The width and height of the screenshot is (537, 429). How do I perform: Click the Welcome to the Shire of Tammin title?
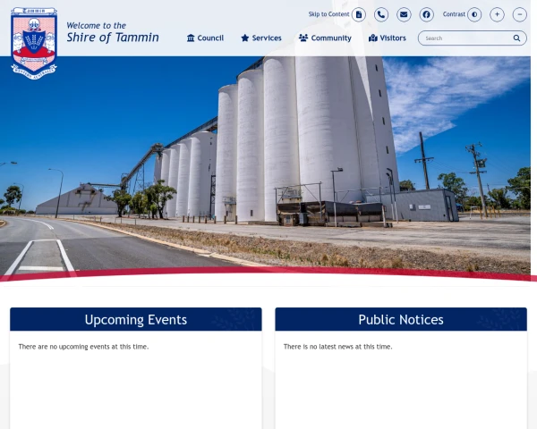point(113,32)
